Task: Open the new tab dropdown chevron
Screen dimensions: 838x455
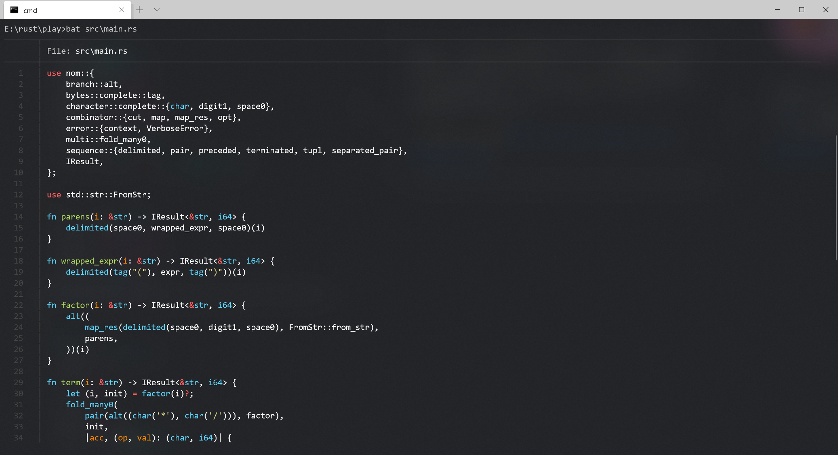Action: [157, 10]
